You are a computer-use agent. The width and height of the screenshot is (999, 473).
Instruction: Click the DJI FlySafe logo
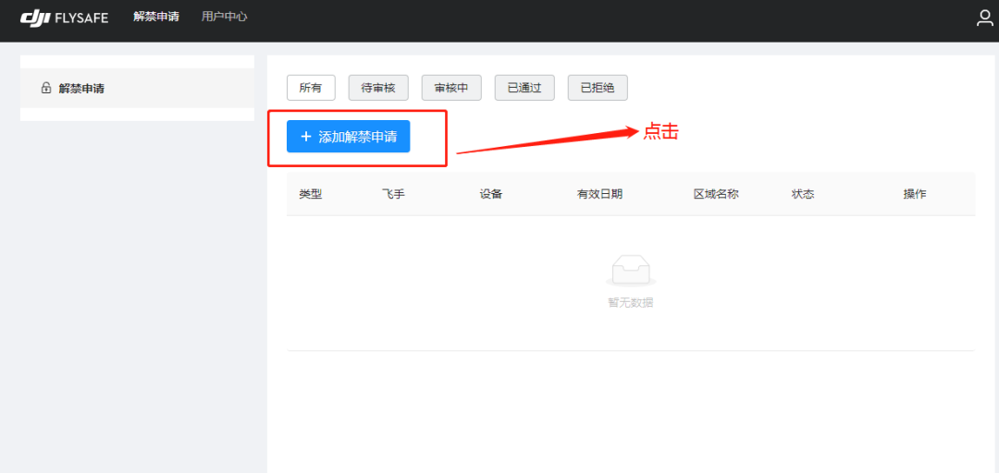(65, 18)
